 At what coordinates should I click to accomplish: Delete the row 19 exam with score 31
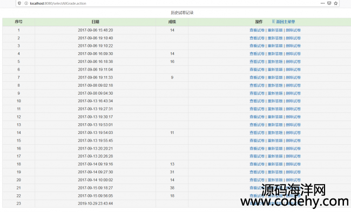pyautogui.click(x=293, y=172)
